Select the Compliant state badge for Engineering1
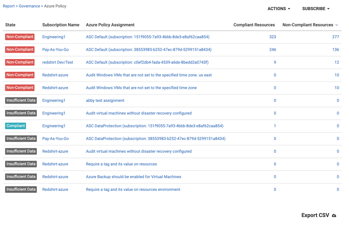The height and width of the screenshot is (226, 349). click(15, 126)
